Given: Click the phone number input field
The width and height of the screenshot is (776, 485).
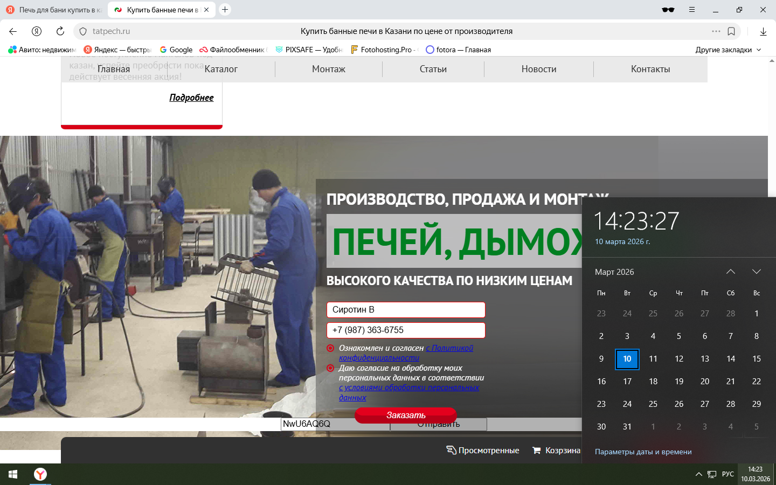Looking at the screenshot, I should [x=406, y=330].
